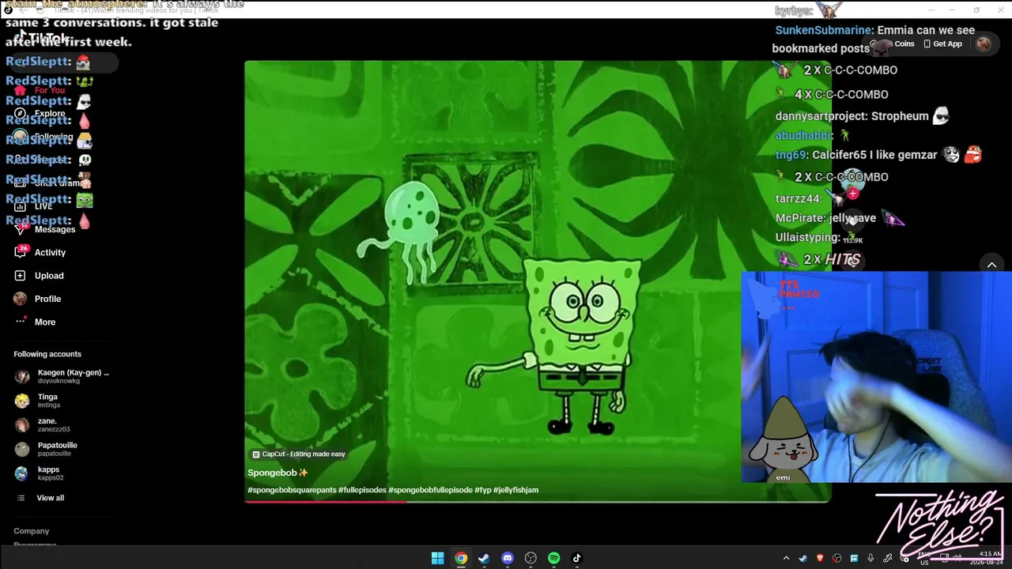This screenshot has width=1012, height=569.
Task: Open the #spongebobfullepisode hashtag
Action: click(x=430, y=490)
